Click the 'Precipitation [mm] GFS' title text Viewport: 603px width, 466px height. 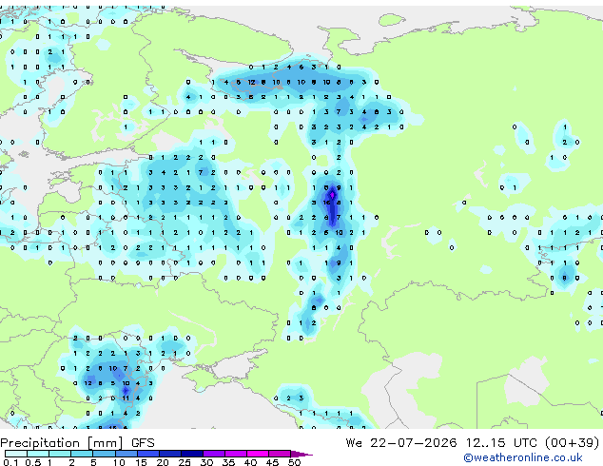click(x=77, y=443)
